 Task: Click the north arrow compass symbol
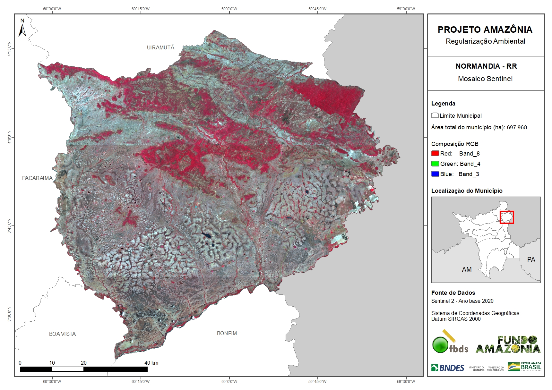click(22, 28)
